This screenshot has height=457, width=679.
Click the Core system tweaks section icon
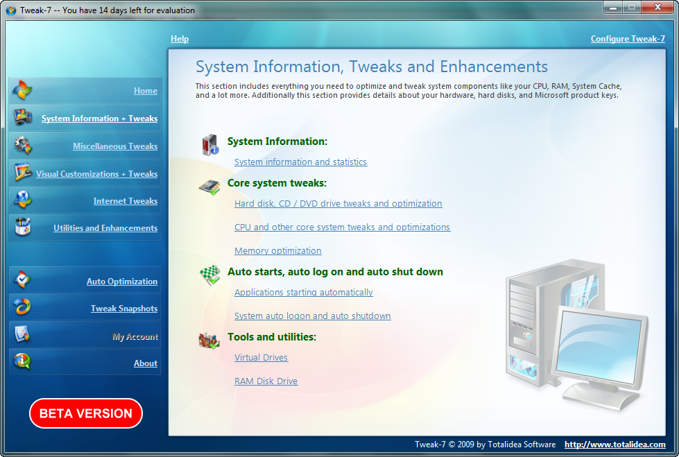[209, 187]
